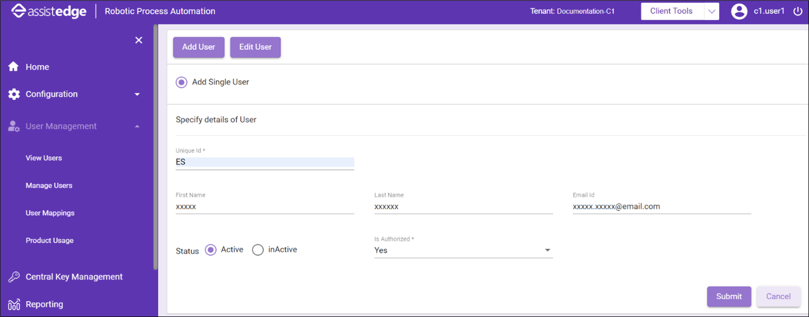This screenshot has width=809, height=317.
Task: Click the Specify details of User heading
Action: [216, 120]
